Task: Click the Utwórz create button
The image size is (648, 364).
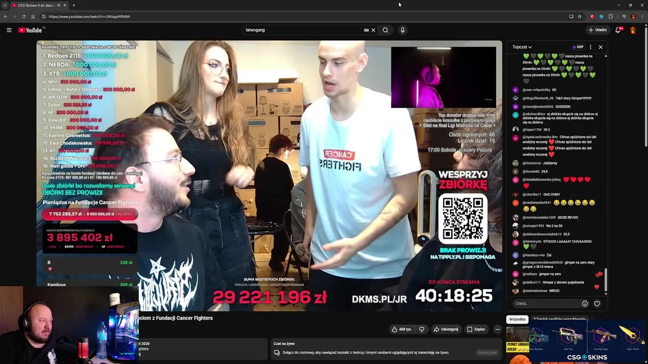Action: [x=597, y=30]
